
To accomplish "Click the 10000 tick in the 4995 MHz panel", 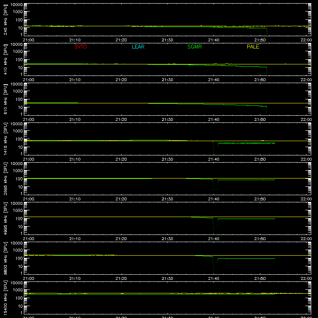I will click(17, 204).
